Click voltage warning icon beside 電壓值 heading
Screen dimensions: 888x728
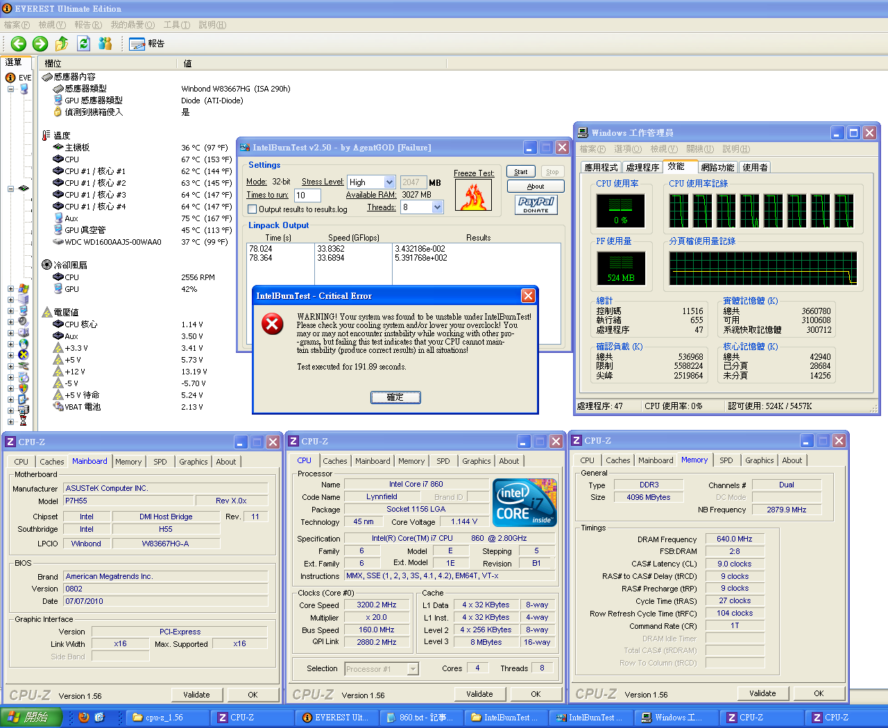pos(46,312)
